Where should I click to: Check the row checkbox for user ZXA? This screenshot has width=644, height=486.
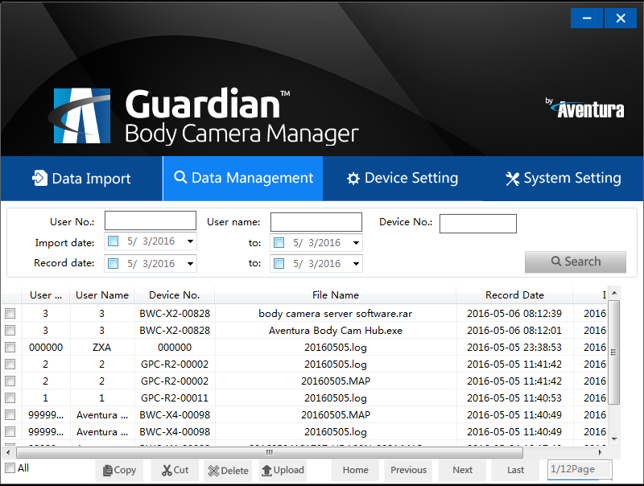click(x=10, y=347)
